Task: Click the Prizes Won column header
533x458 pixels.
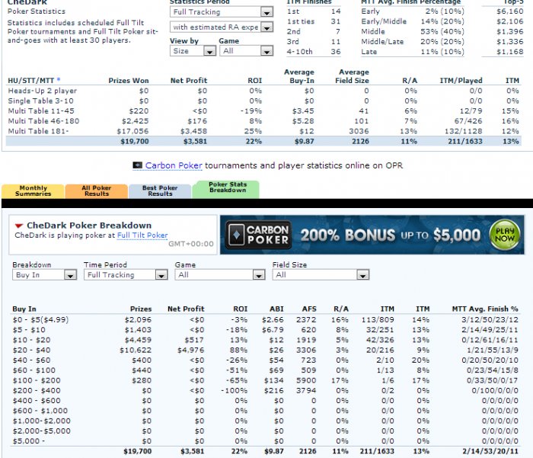Action: coord(129,81)
